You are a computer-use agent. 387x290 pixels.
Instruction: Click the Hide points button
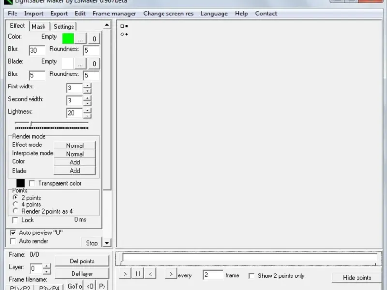pyautogui.click(x=357, y=277)
